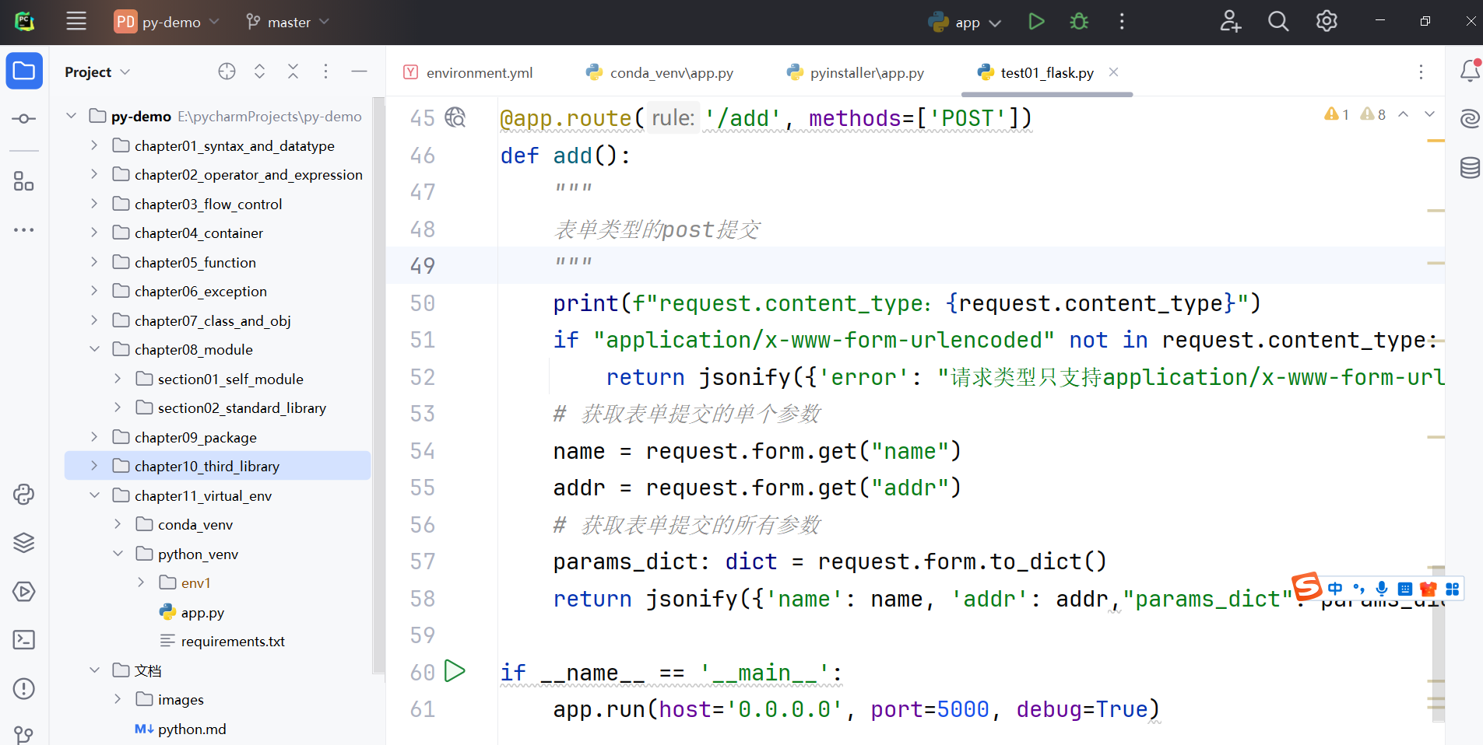Viewport: 1483px width, 745px height.
Task: Switch to conda_venv\app.py tab
Action: coord(660,72)
